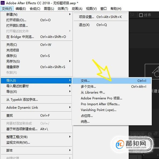The height and width of the screenshot is (159, 159).
Task: Choose 项目设置... menu entry
Action: (101, 17)
